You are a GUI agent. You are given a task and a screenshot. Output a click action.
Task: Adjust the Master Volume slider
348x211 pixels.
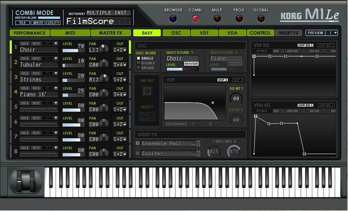49,18
